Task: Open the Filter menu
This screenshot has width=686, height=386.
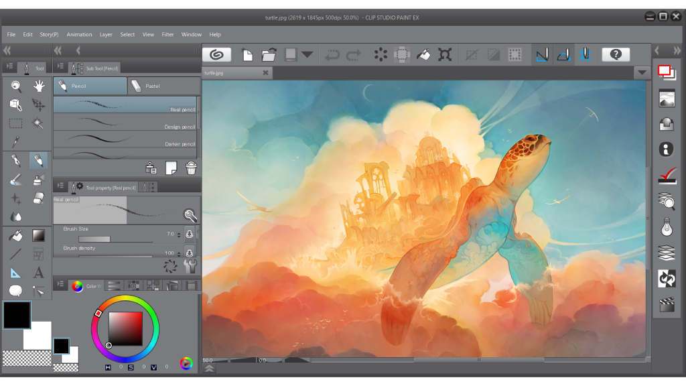Action: pyautogui.click(x=167, y=34)
